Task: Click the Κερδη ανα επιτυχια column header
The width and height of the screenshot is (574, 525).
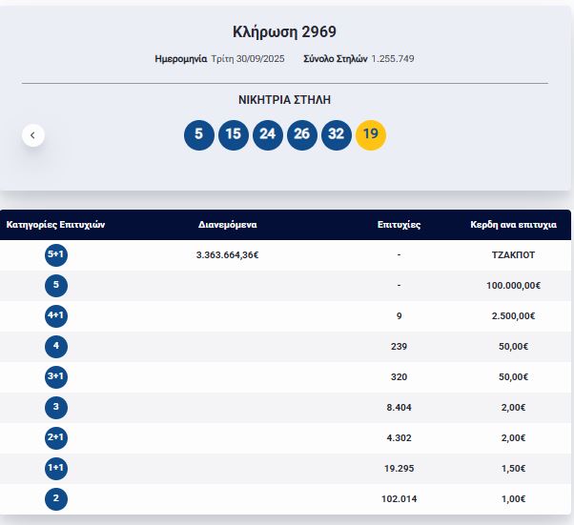Action: click(513, 225)
